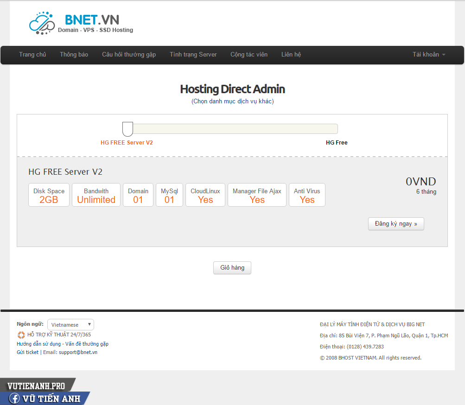Click the BIG NET company name line
465x405 pixels.
click(x=372, y=324)
